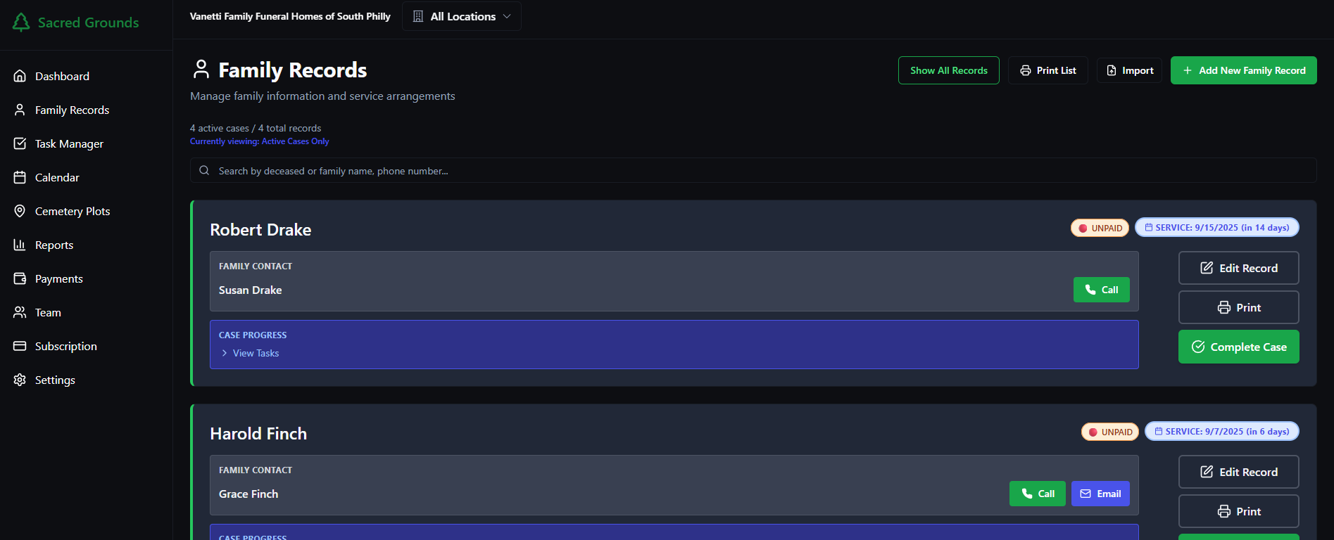Open the All Locations dropdown
Screen dimensions: 1334x540
tap(462, 16)
